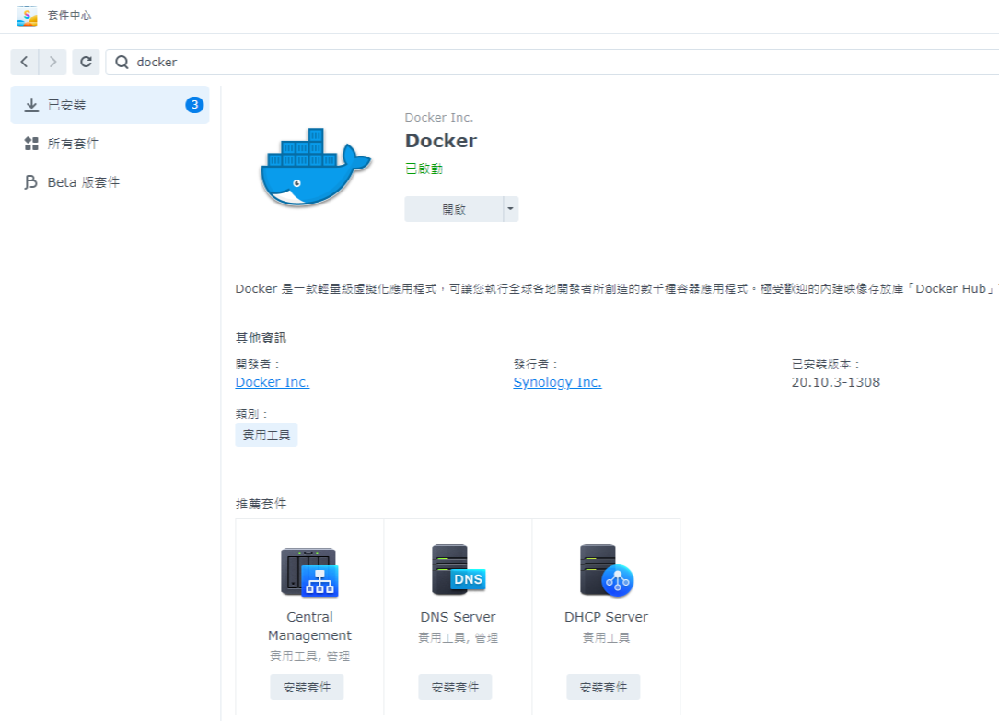Go back with the left arrow button
Image resolution: width=999 pixels, height=721 pixels.
24,62
